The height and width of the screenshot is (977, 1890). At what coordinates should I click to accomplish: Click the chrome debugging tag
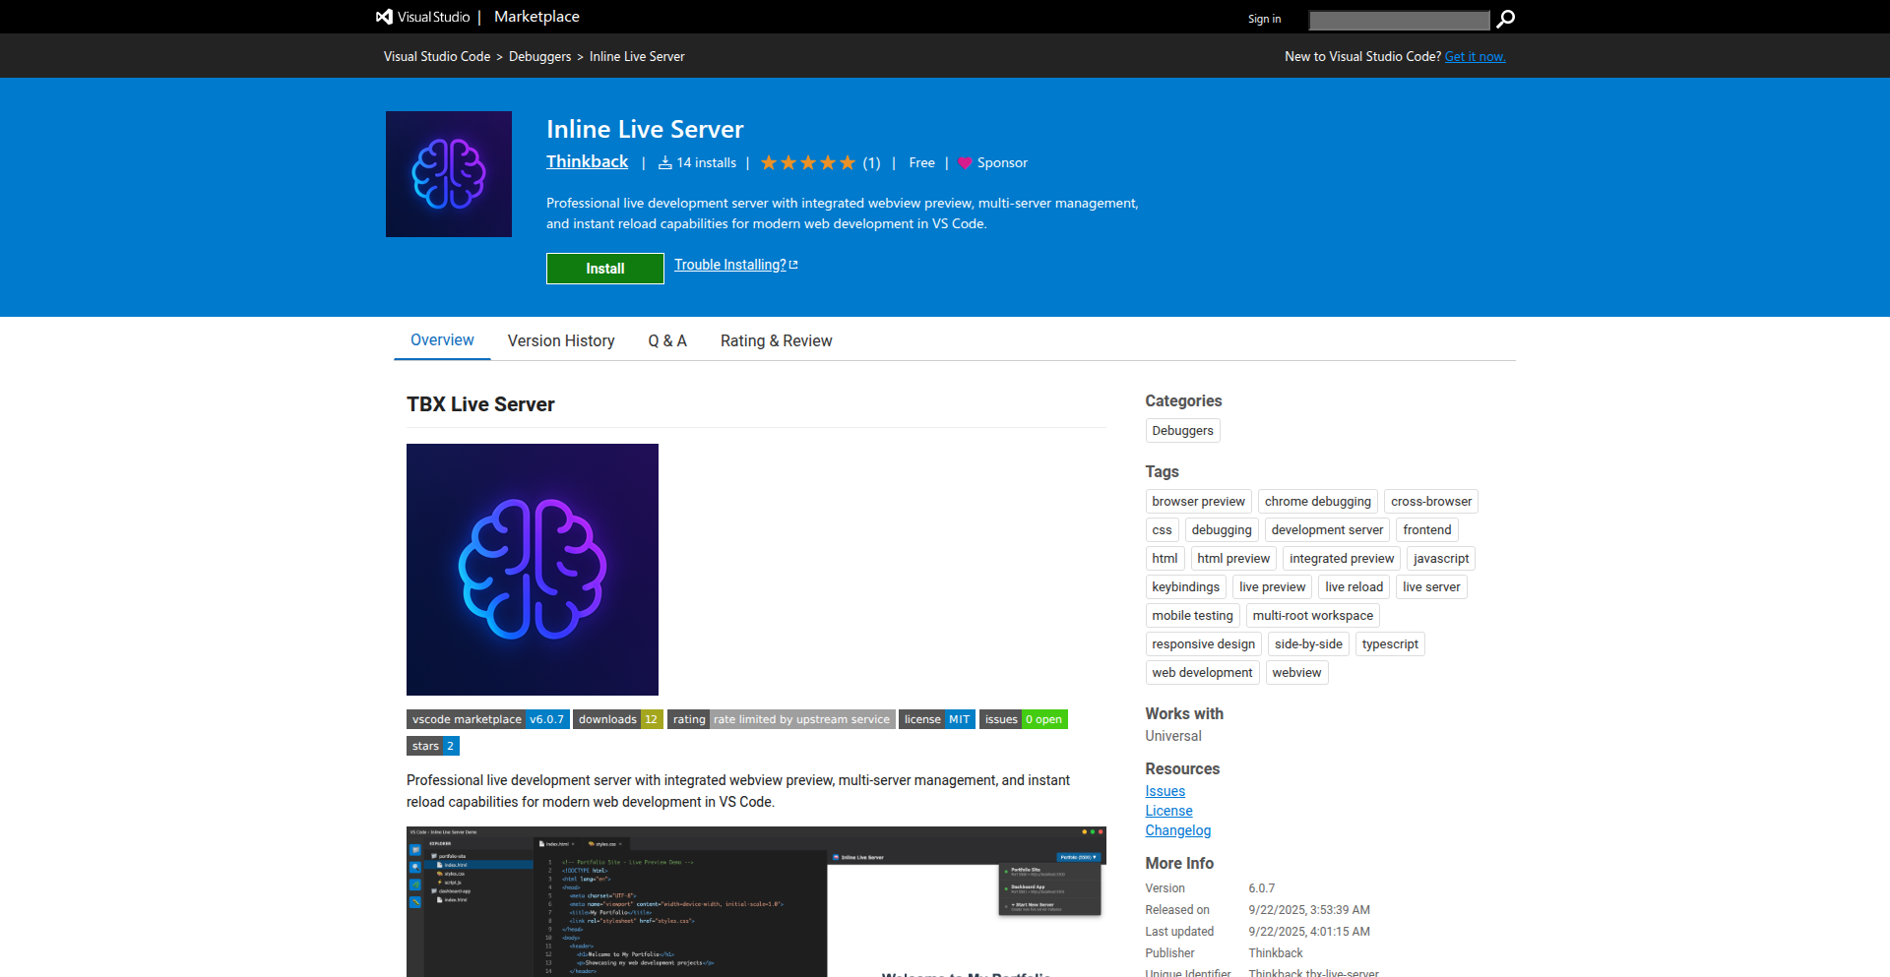tap(1317, 502)
